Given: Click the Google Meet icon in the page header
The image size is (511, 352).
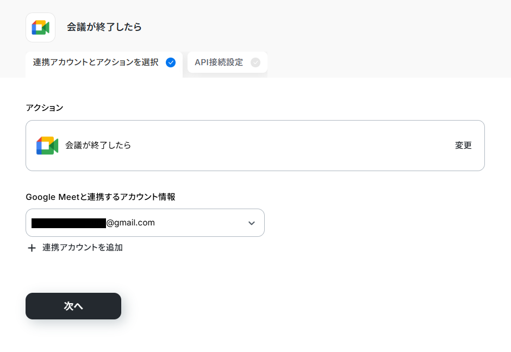Looking at the screenshot, I should point(40,27).
